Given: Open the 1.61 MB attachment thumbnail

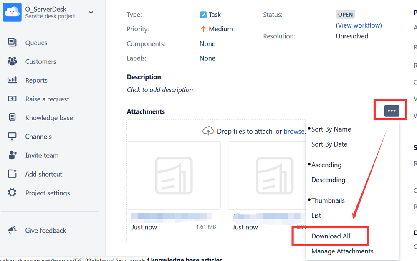Looking at the screenshot, I should click(x=174, y=175).
